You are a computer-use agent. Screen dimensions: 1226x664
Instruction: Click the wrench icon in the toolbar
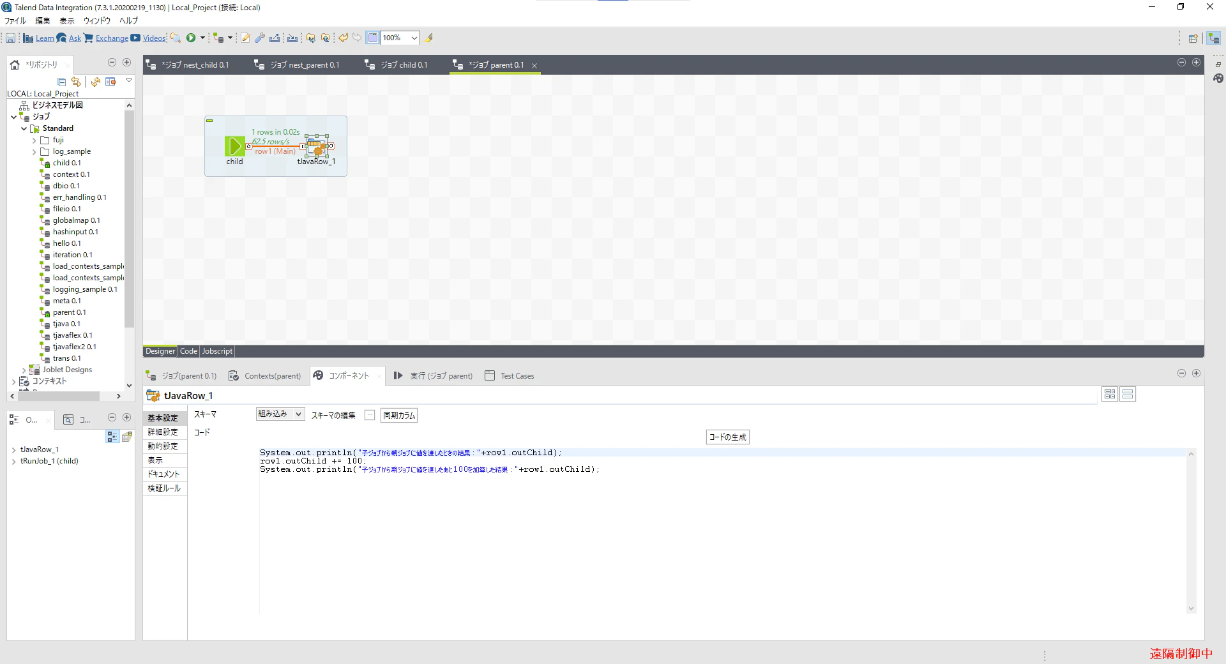coord(260,38)
